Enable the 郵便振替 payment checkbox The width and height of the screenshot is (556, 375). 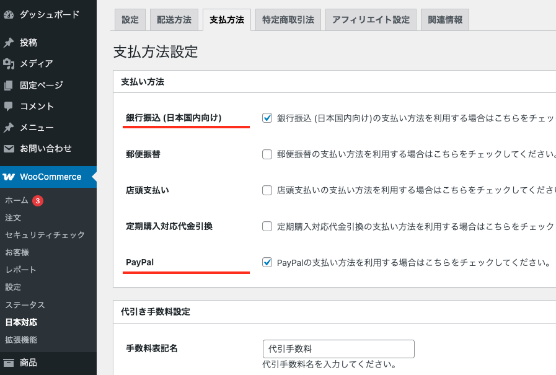coord(267,154)
